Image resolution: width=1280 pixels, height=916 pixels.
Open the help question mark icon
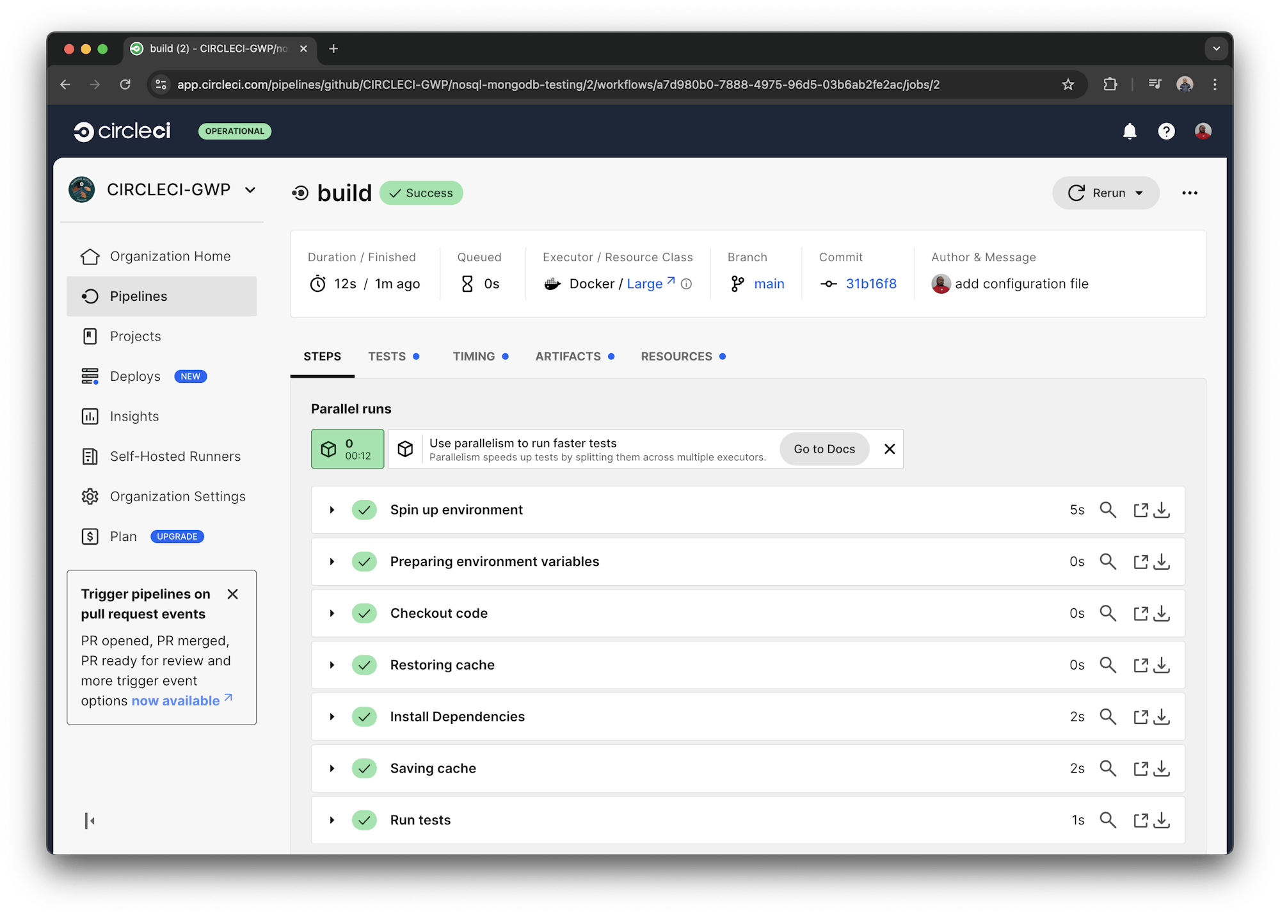[x=1166, y=131]
